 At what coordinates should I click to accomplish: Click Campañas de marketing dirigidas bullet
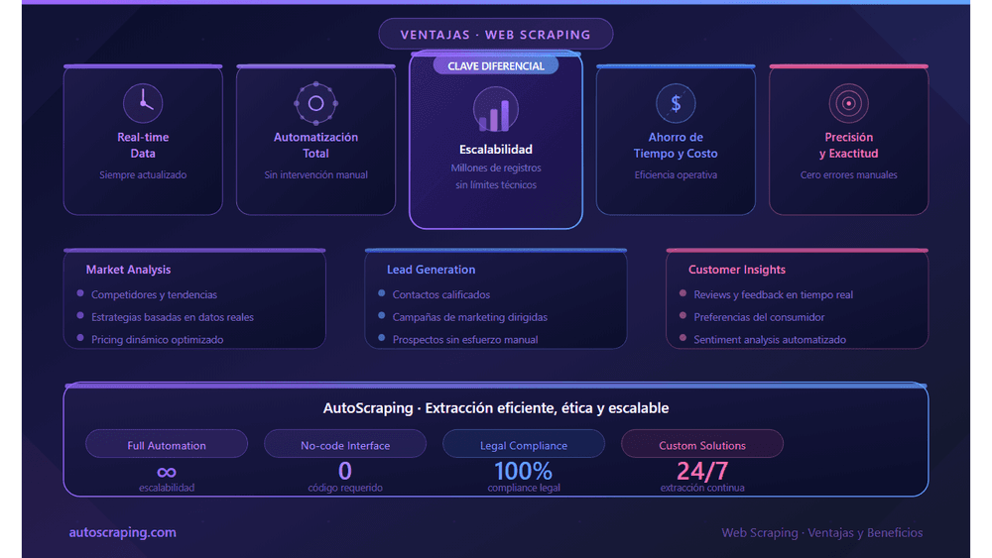point(469,317)
